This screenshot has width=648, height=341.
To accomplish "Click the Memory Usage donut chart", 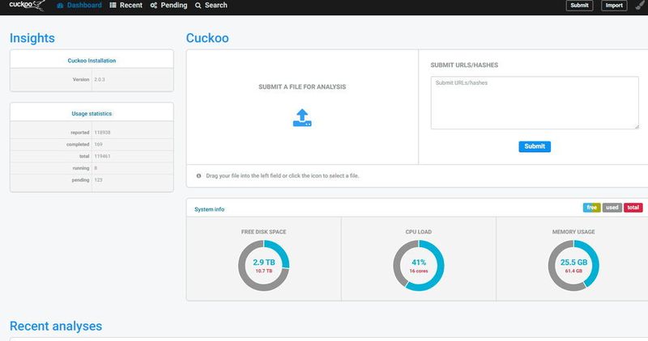I will pos(573,266).
